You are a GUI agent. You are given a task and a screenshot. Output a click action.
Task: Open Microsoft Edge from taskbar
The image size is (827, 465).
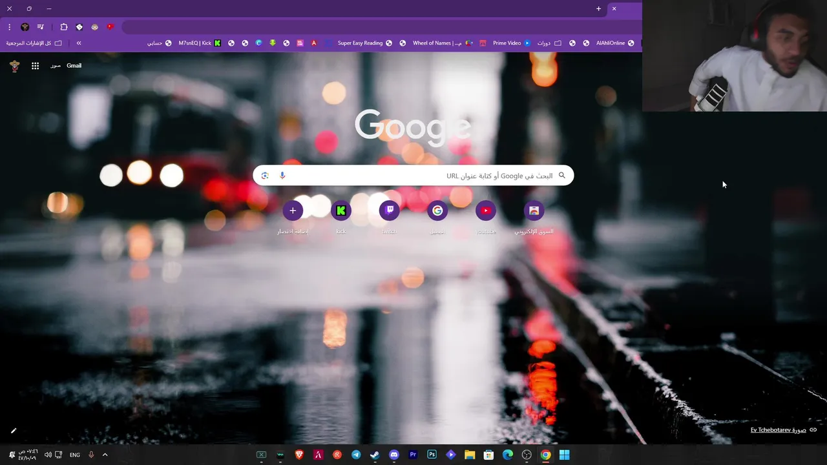click(x=508, y=455)
